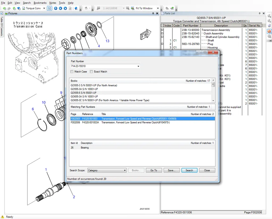This screenshot has width=272, height=219.
Task: Select GD555-3 North America book entry
Action: [140, 85]
